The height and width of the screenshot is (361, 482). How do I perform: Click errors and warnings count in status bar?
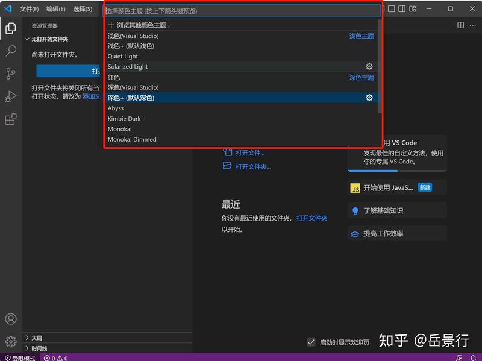tap(55, 358)
